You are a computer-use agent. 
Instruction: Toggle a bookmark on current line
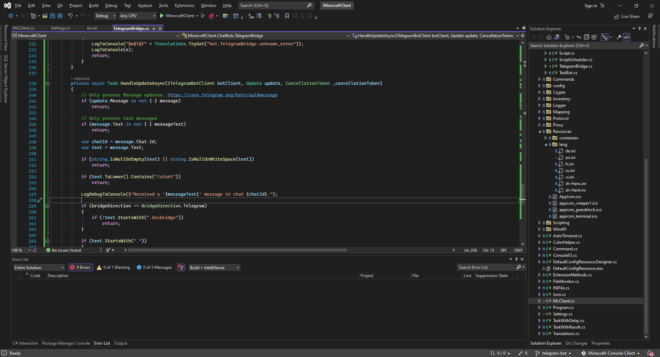287,16
